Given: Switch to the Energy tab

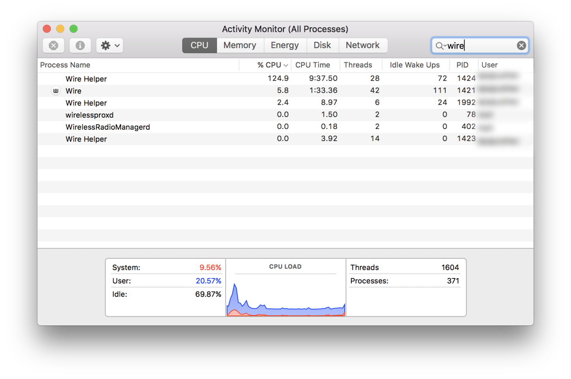Looking at the screenshot, I should click(285, 45).
